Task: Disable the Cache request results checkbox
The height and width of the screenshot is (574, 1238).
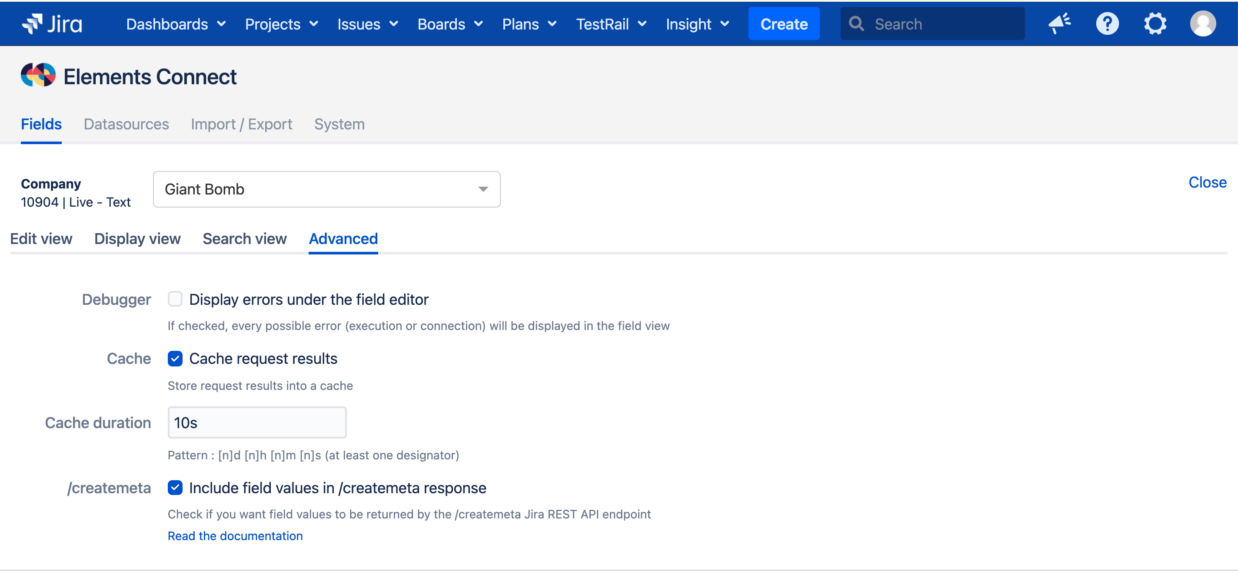Action: pyautogui.click(x=175, y=358)
